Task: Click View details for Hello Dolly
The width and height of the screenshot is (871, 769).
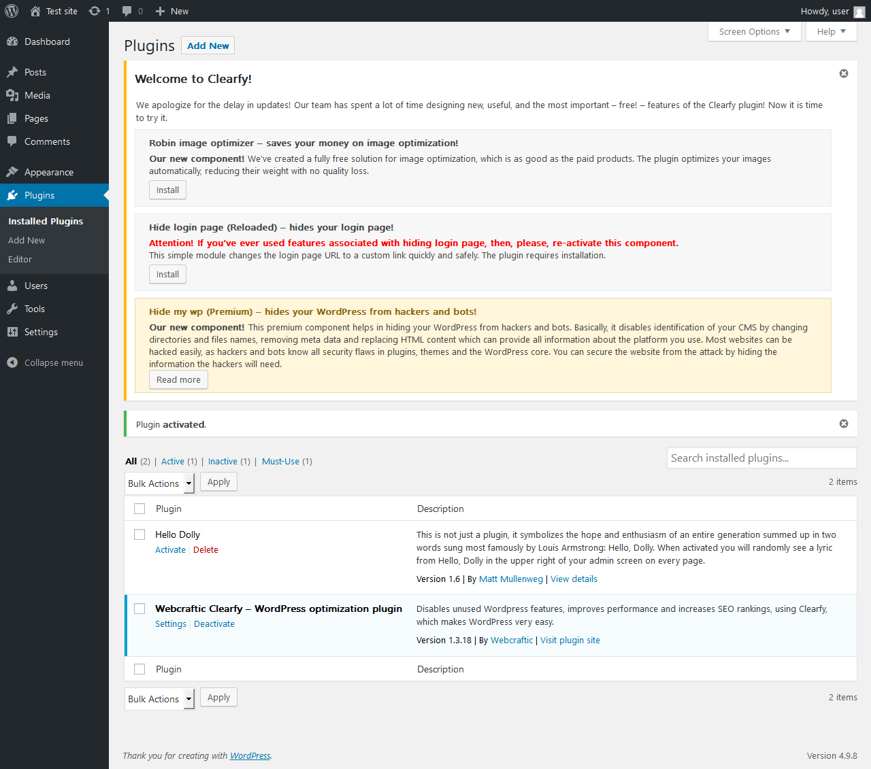Action: click(x=574, y=579)
